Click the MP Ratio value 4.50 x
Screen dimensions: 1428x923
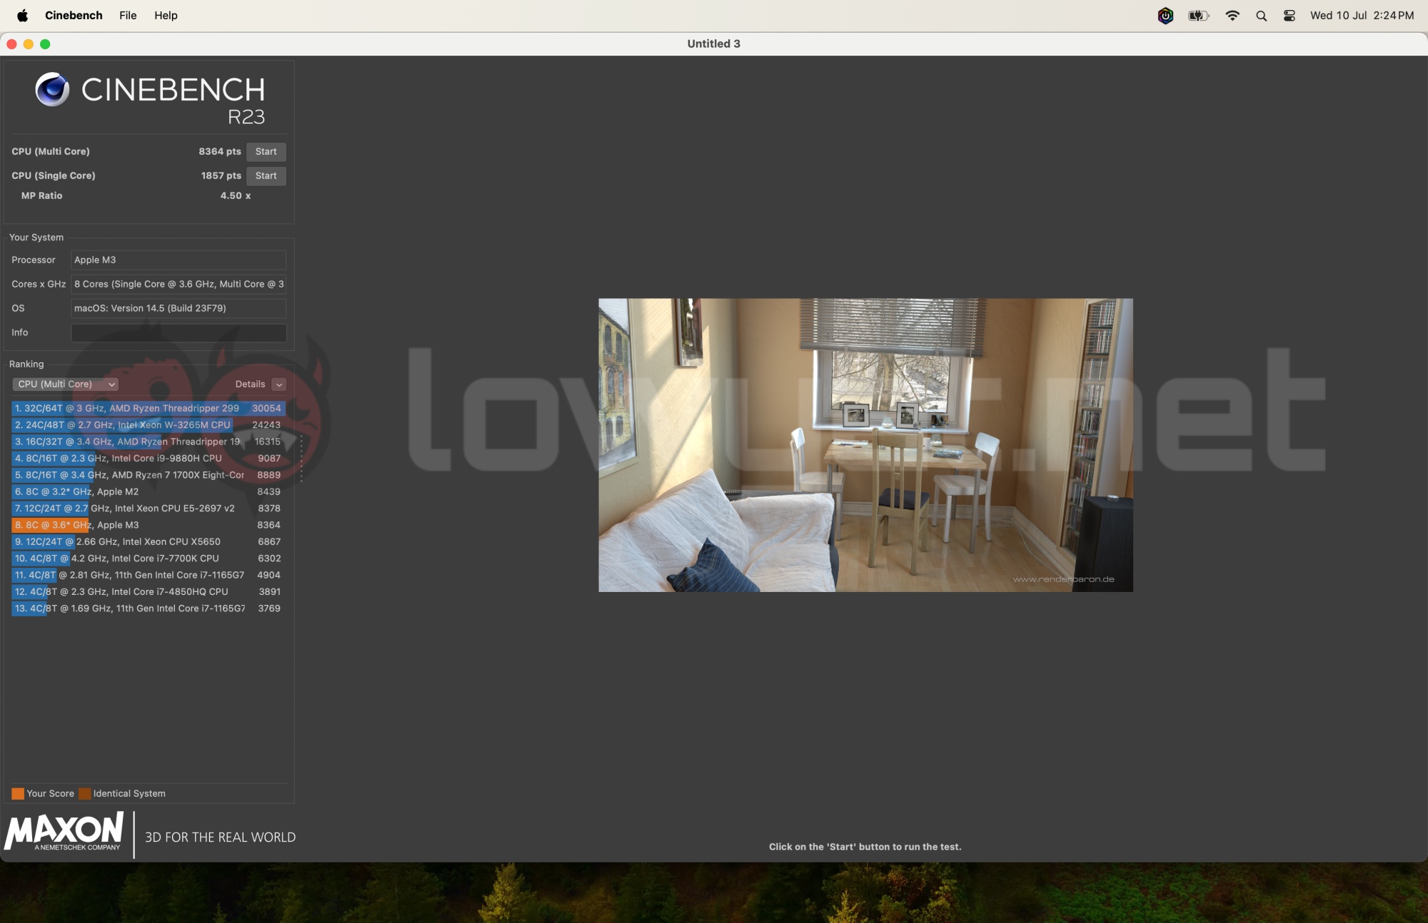click(236, 195)
